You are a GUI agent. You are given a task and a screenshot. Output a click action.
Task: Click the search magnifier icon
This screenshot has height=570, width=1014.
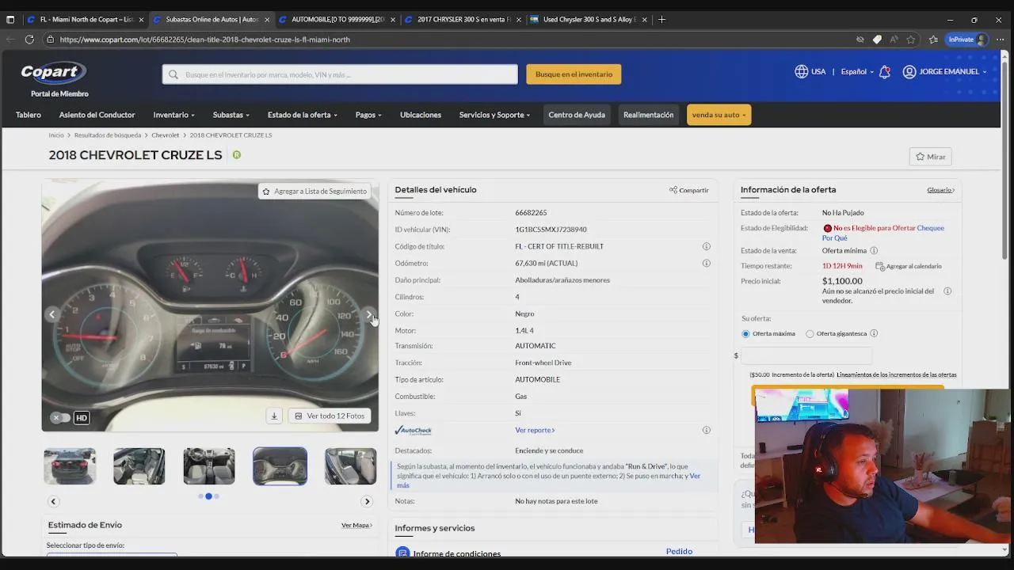tap(174, 74)
